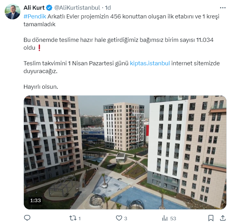This screenshot has width=232, height=224.
Task: Click the share upload icon
Action: (x=223, y=218)
